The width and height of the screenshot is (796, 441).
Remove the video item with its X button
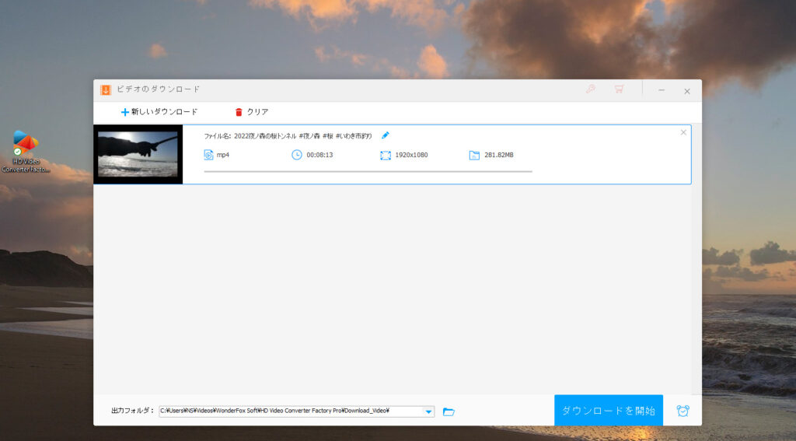tap(683, 132)
